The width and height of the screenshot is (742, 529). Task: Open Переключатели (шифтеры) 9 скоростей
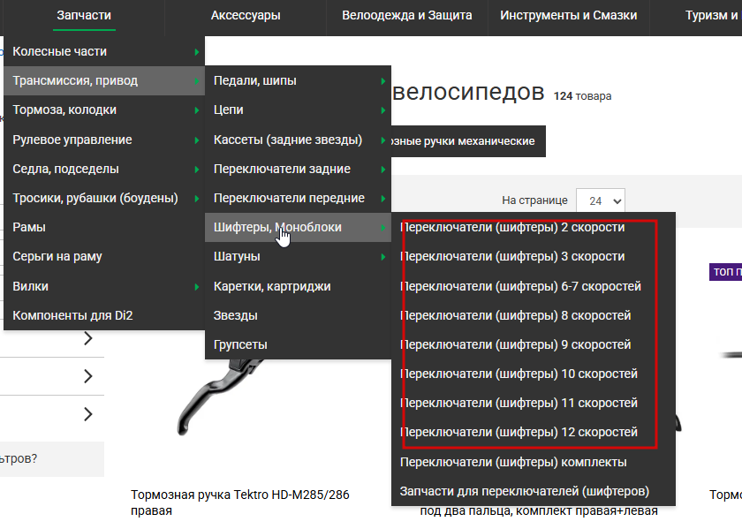tap(534, 344)
